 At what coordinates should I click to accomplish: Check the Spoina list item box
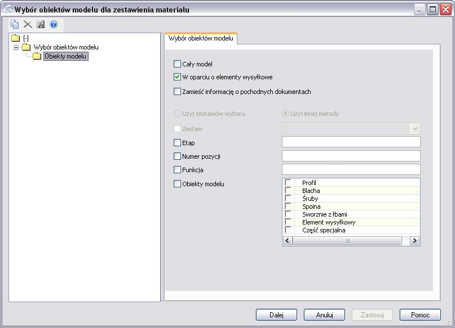(x=288, y=206)
